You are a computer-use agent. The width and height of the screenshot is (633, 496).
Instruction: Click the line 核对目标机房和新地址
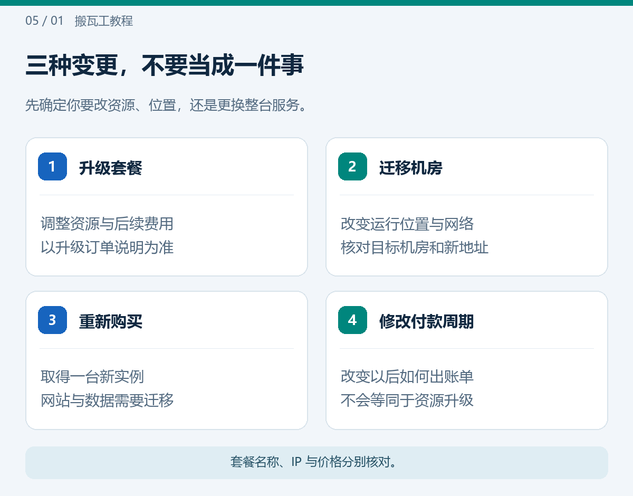click(415, 247)
